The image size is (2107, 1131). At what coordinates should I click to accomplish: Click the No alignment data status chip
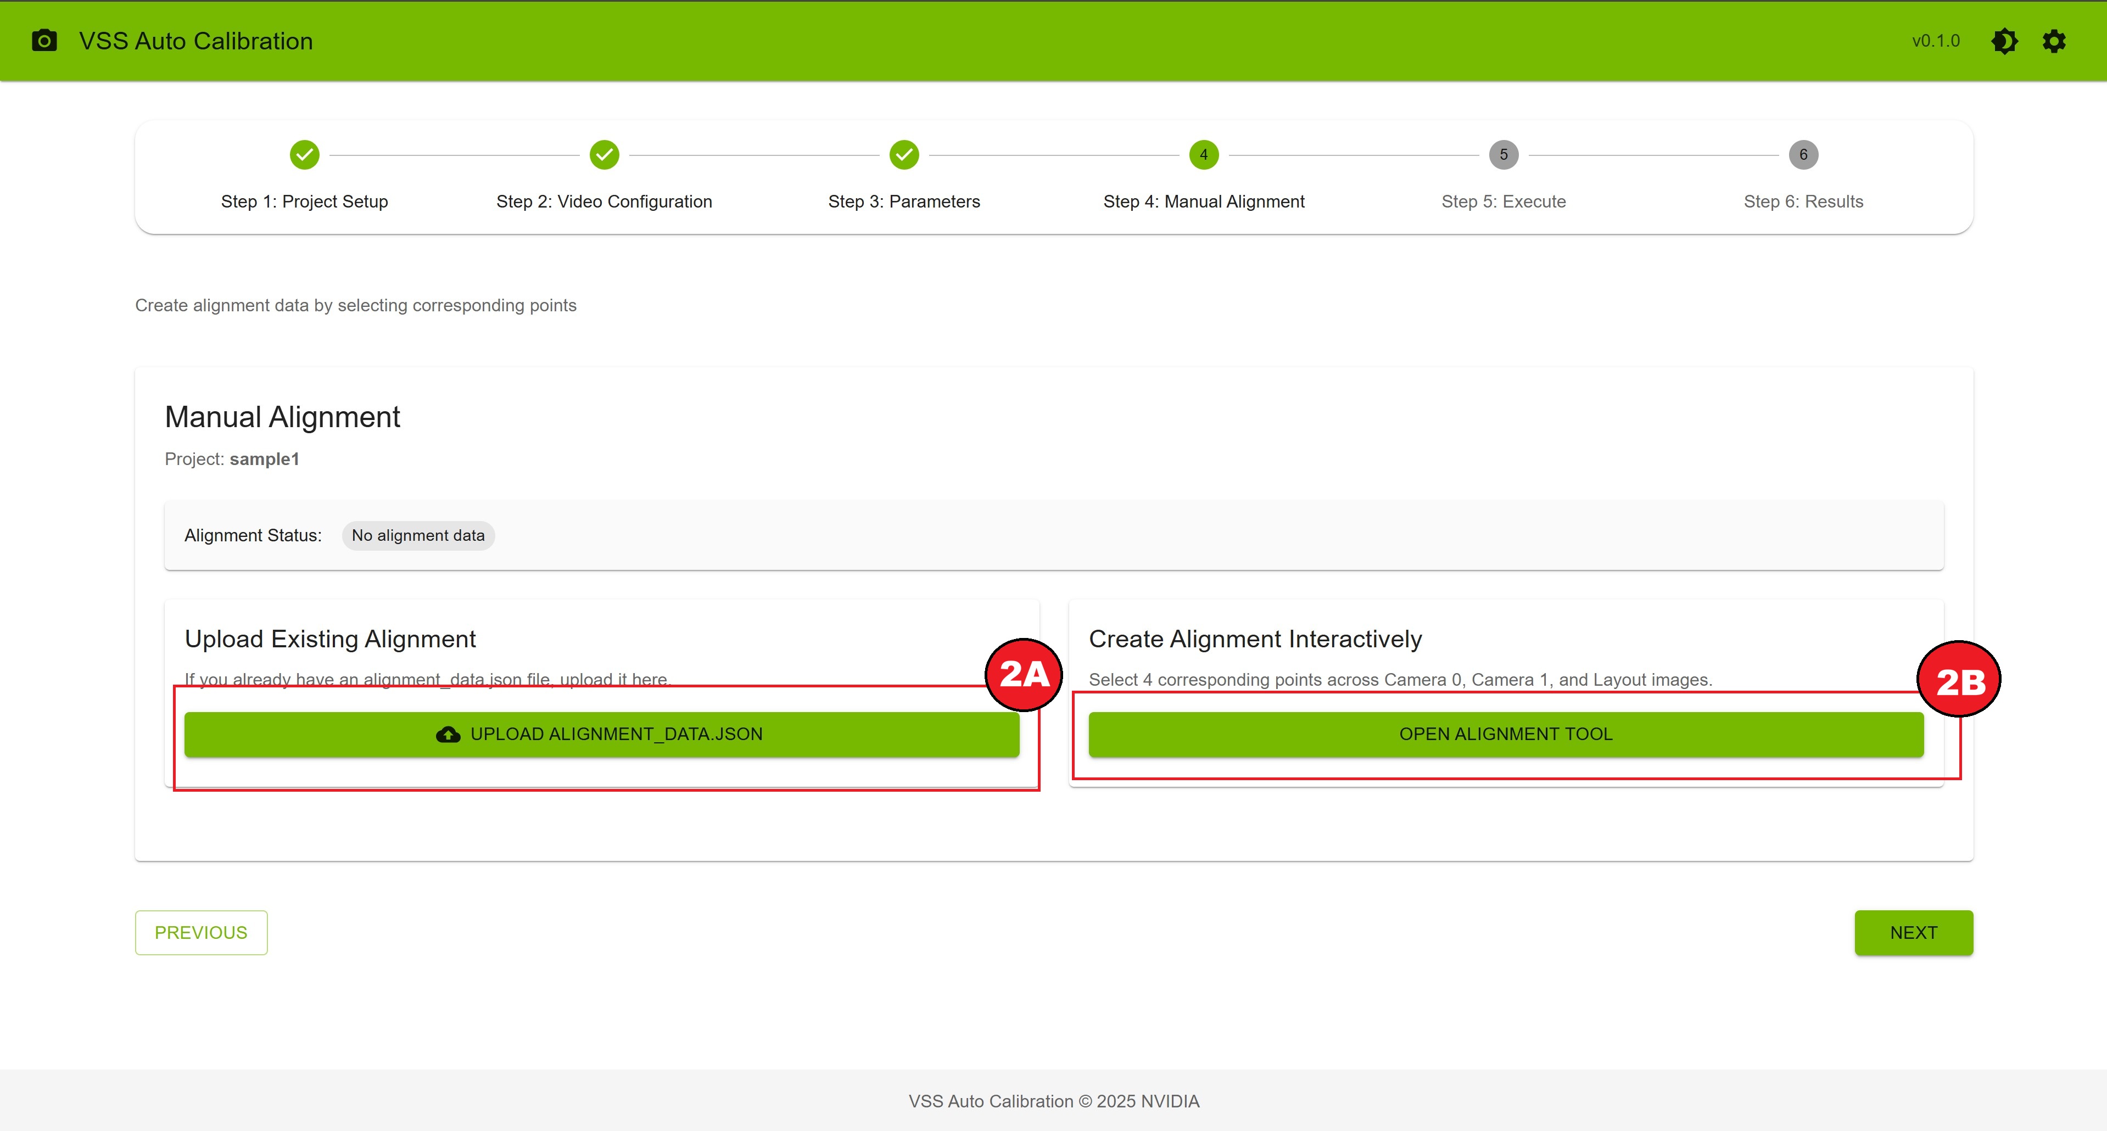click(x=418, y=536)
